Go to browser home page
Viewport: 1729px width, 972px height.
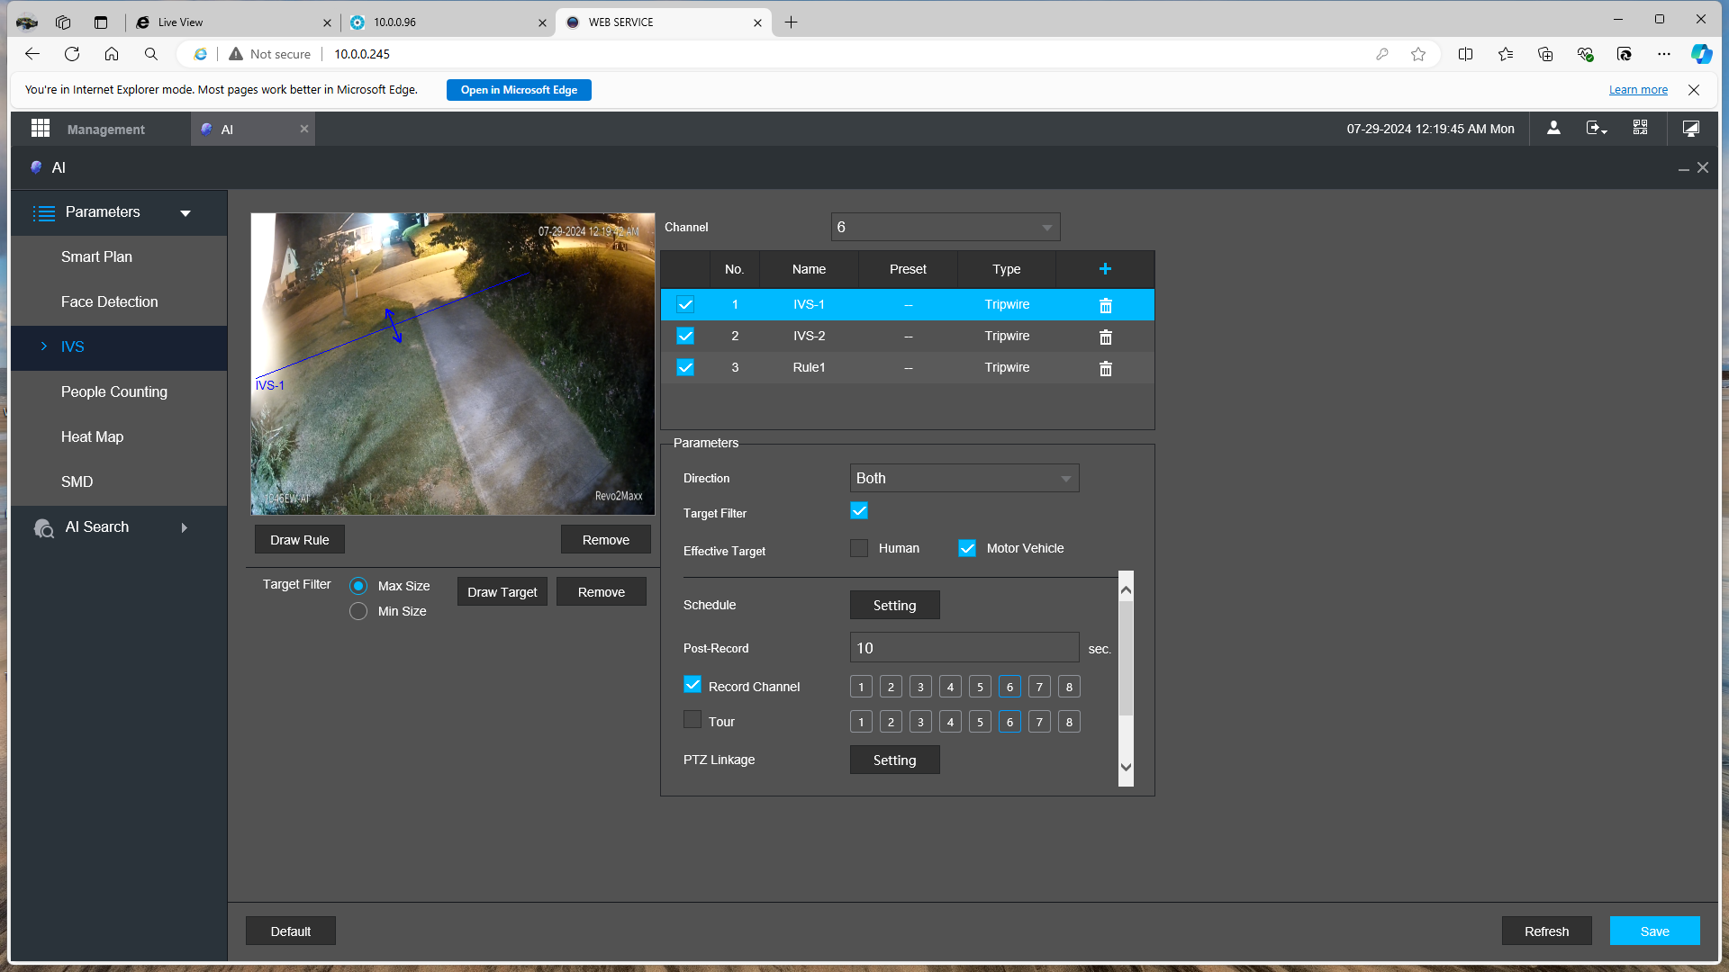pyautogui.click(x=112, y=54)
